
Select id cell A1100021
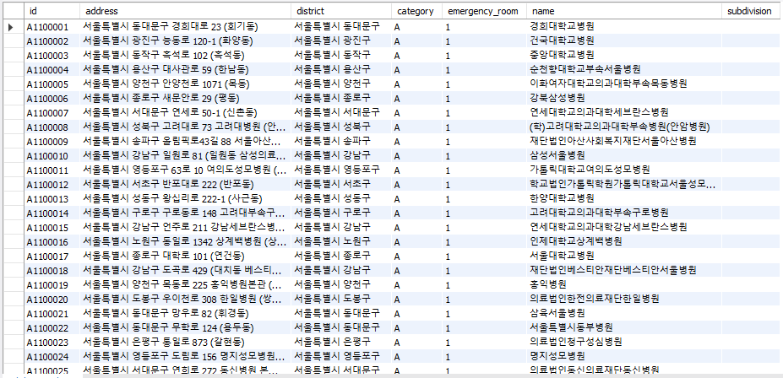(x=51, y=314)
